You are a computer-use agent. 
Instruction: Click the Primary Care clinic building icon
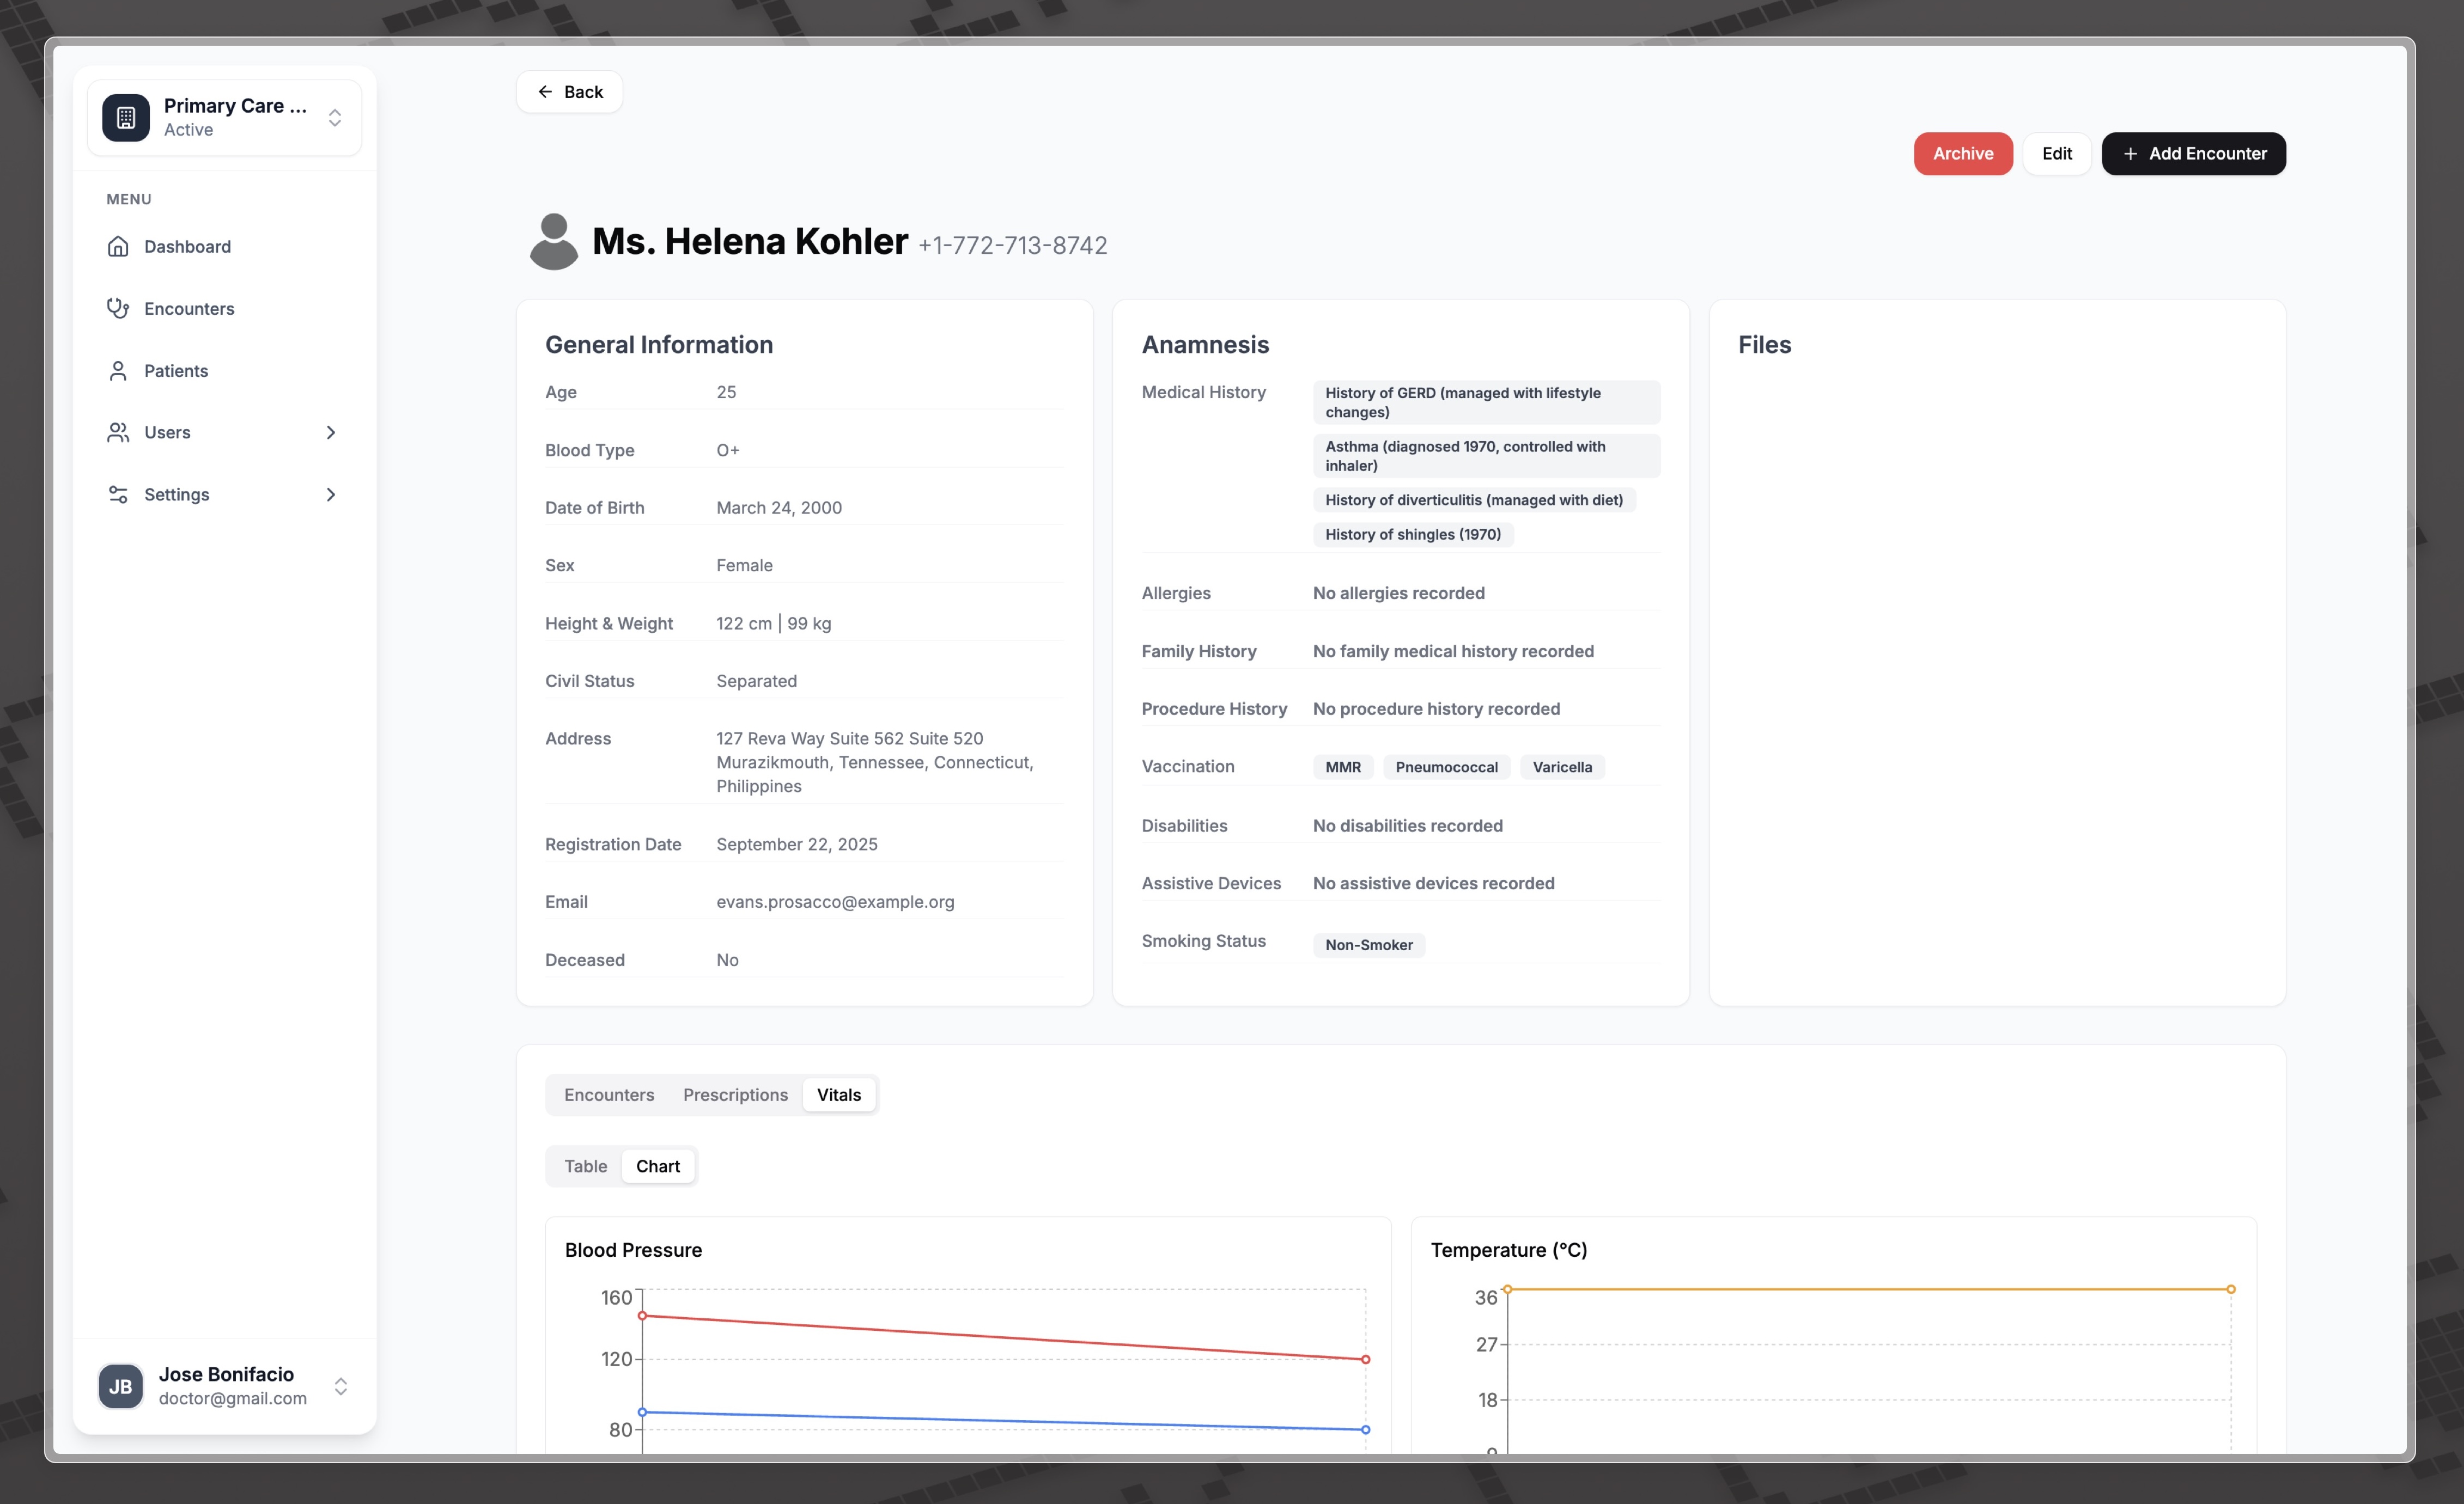point(125,117)
